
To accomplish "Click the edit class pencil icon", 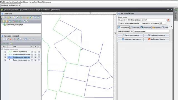I will pyautogui.click(x=8, y=39).
